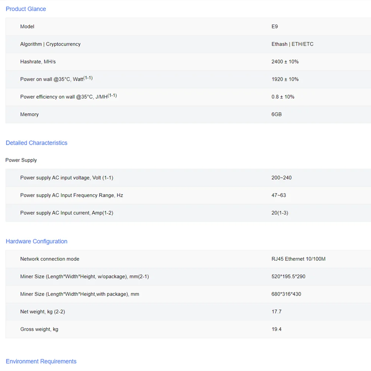Viewport: 371px width, 371px height.
Task: Click the Model row label
Action: pos(27,27)
